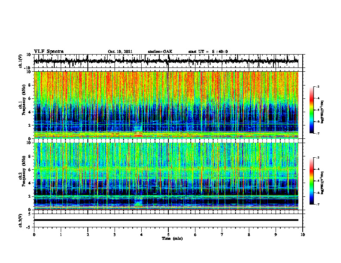Click inside the ch.2 spectrogram panel
The height and width of the screenshot is (263, 341).
pos(166,176)
